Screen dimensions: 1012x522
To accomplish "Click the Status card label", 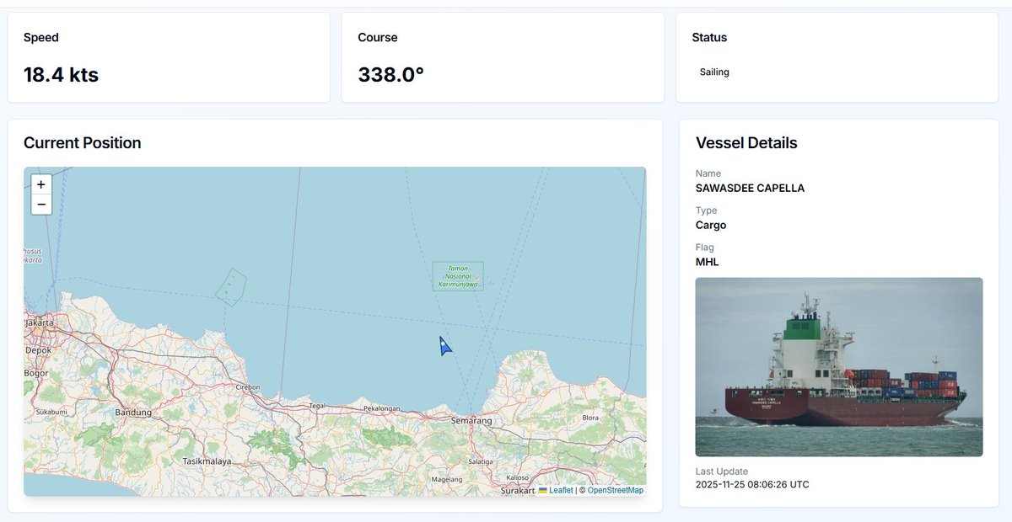I will tap(709, 37).
